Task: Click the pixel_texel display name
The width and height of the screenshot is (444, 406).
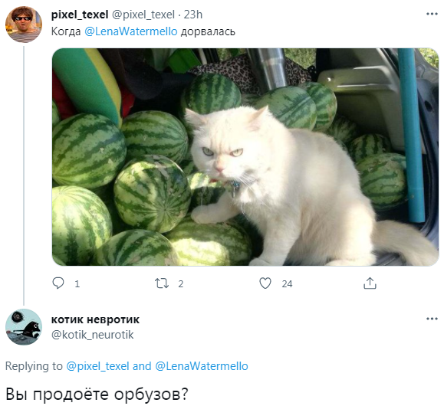Action: pyautogui.click(x=80, y=15)
